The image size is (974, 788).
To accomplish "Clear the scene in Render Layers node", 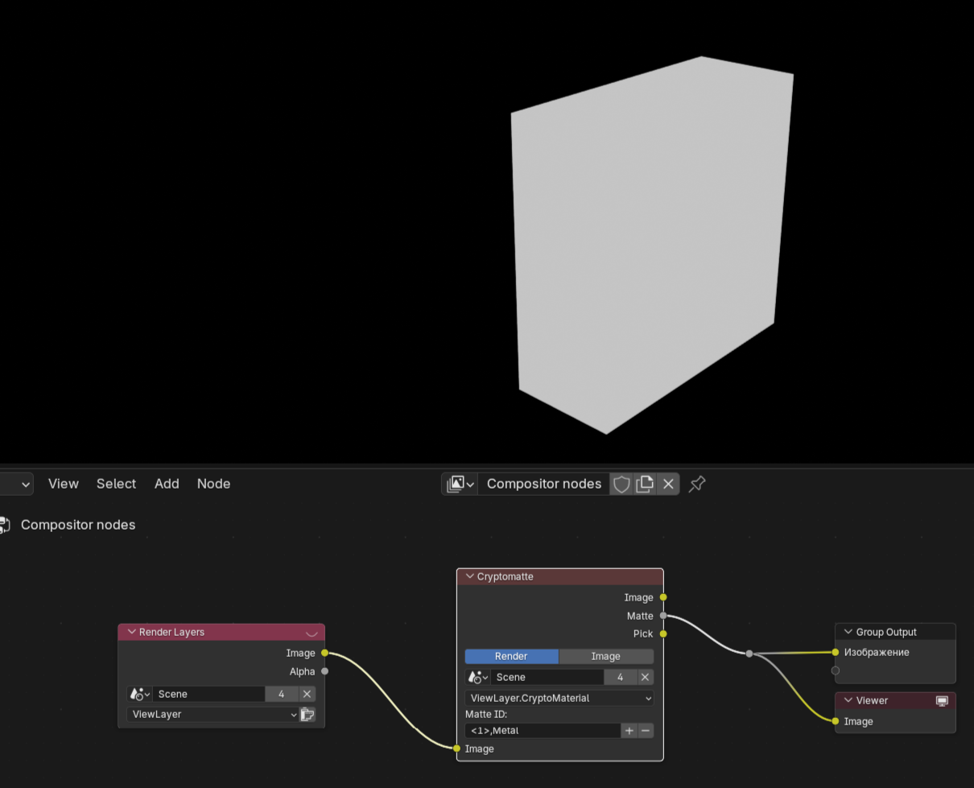I will coord(307,694).
